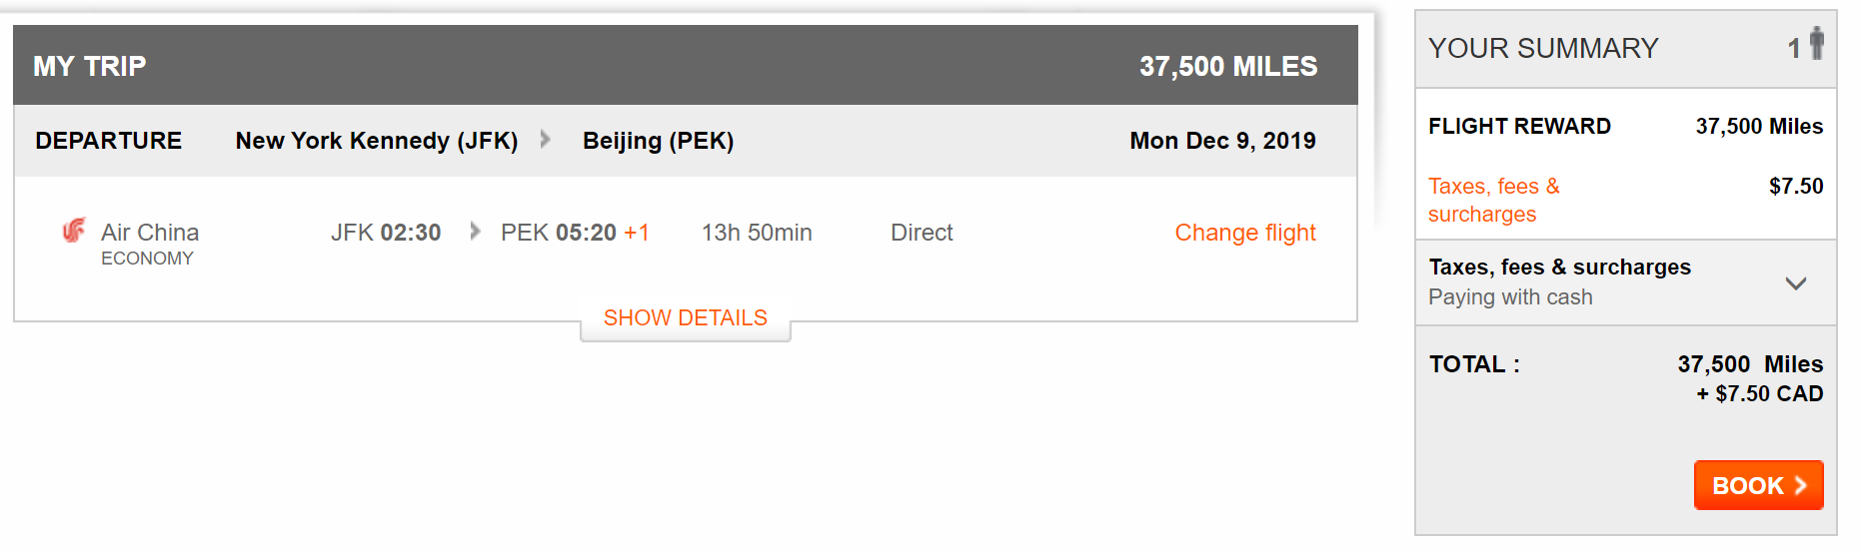Click the Change flight link
This screenshot has width=1861, height=552.
(x=1244, y=233)
